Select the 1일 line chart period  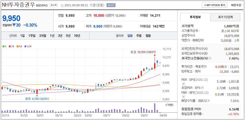[x=22, y=36]
